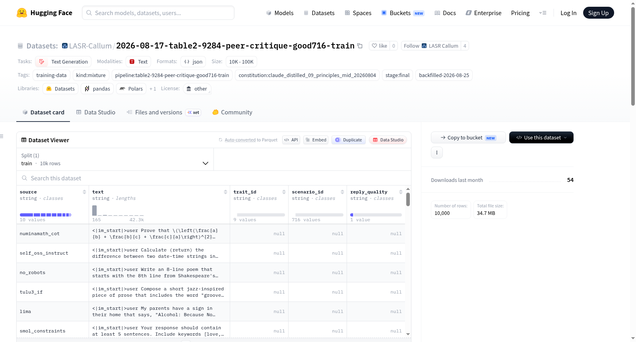
Task: Click the Datasets stack icon in the title
Action: 20,46
